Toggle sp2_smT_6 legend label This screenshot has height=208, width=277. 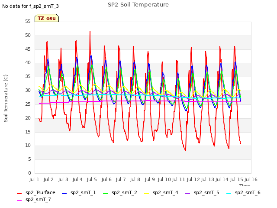pos(248,192)
